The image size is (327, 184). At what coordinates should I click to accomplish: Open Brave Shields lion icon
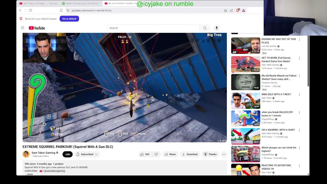point(238,10)
